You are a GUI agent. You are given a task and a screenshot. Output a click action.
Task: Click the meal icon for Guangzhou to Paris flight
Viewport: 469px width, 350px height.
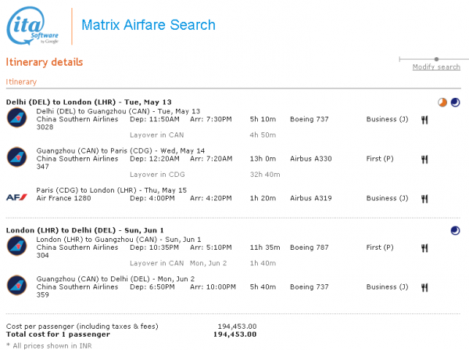pyautogui.click(x=424, y=159)
